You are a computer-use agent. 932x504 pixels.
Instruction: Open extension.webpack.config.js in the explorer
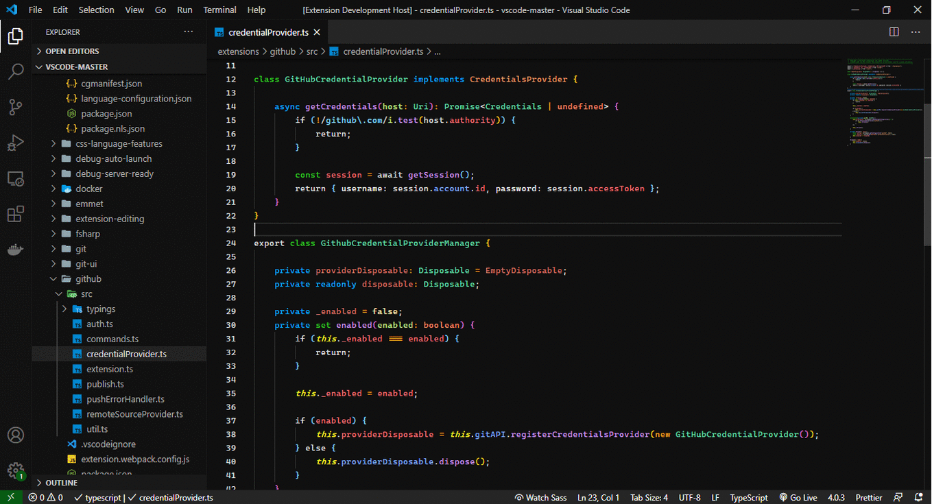tap(119, 459)
